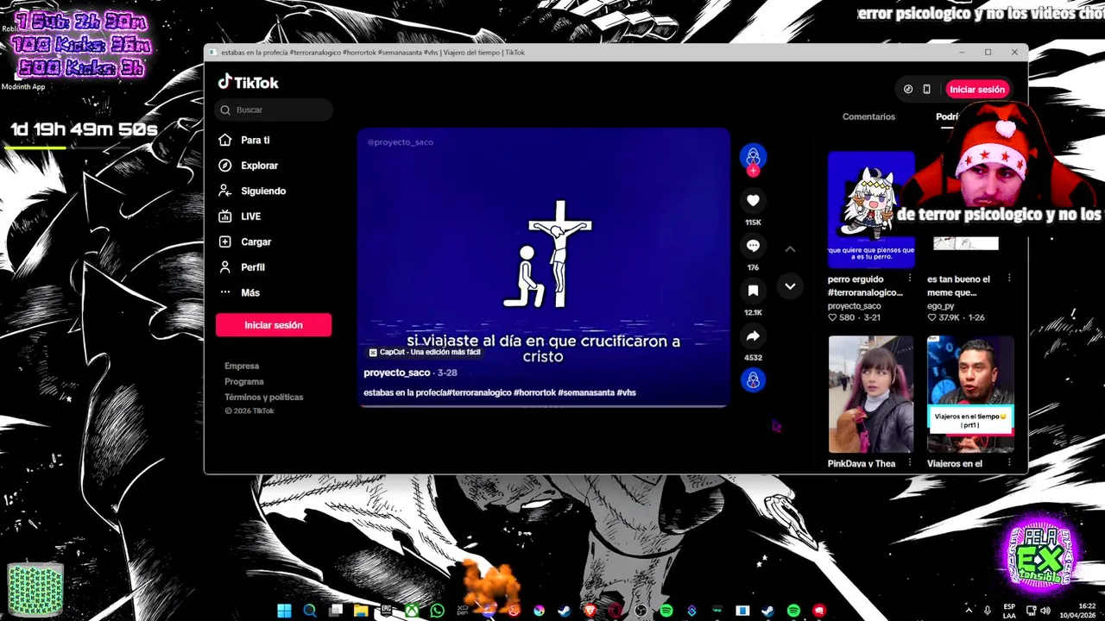
Task: Click the TikTok logo
Action: (x=248, y=82)
